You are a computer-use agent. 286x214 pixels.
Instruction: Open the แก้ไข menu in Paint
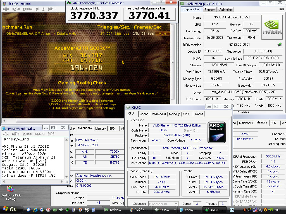(x=16, y=9)
